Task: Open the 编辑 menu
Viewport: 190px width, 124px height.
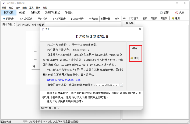Action: [4, 8]
